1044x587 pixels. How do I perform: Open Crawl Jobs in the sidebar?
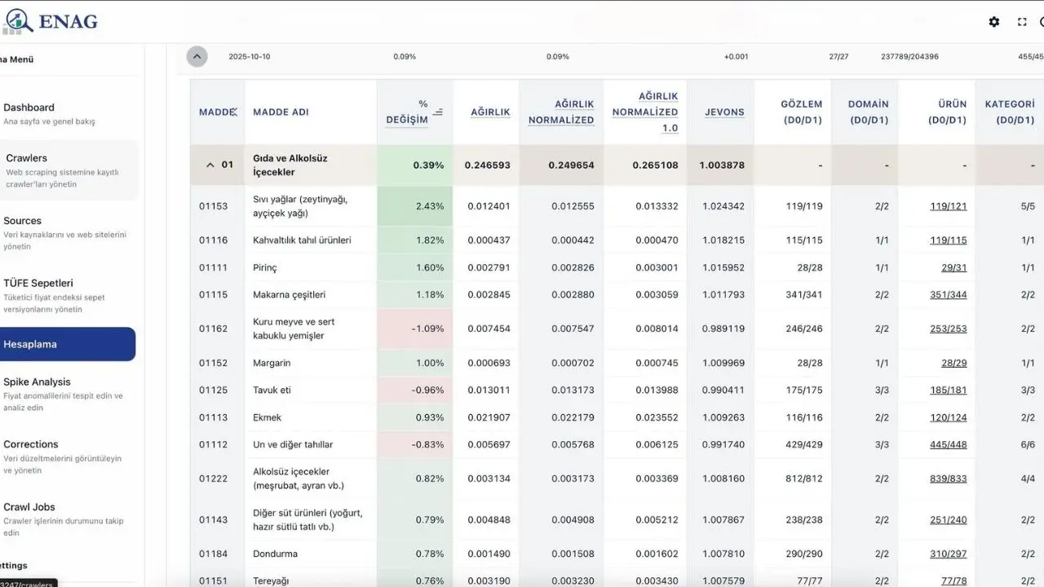(29, 507)
